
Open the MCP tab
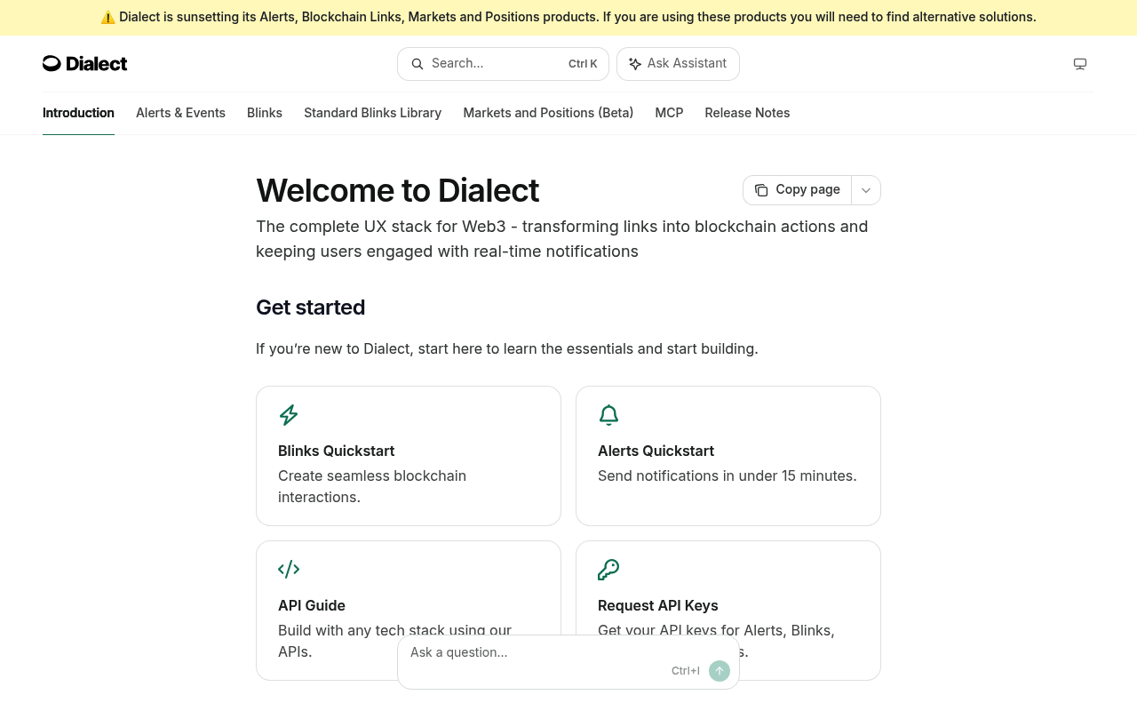click(669, 113)
